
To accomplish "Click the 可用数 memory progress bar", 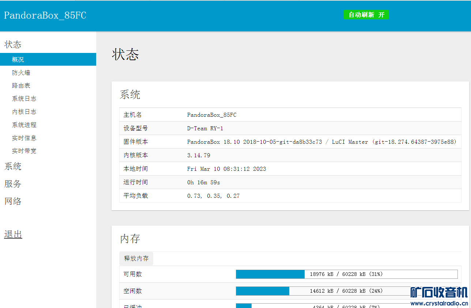I will [346, 274].
